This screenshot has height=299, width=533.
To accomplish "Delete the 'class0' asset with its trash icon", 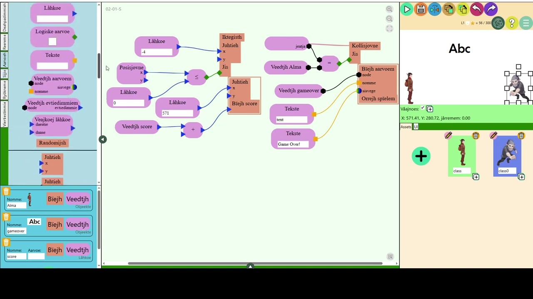I will 521,136.
